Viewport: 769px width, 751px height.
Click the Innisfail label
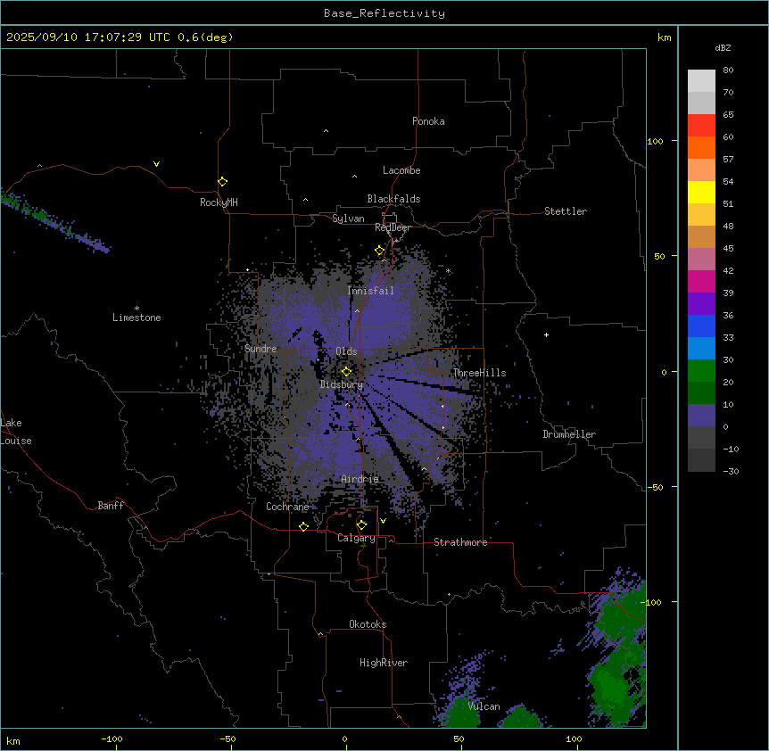tap(370, 291)
